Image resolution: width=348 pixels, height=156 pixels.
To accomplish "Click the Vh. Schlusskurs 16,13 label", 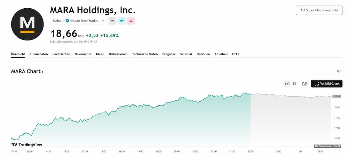I will 327,146.
